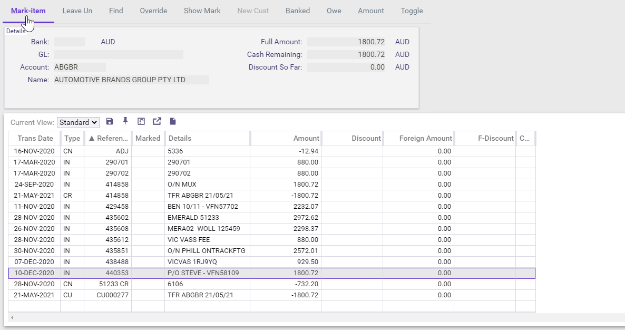
Task: Click the export external-link arrow icon
Action: point(157,121)
